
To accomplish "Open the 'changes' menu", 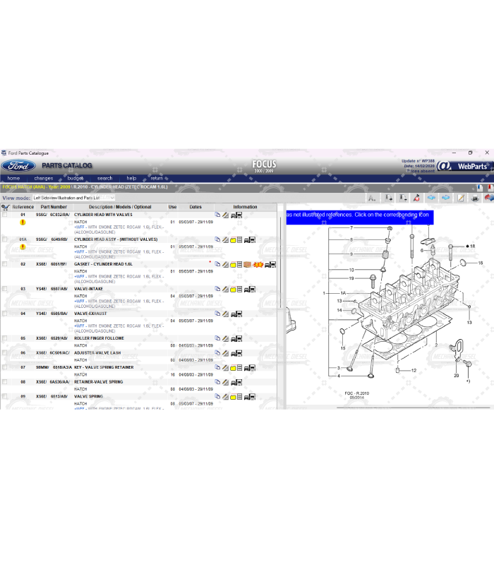I will [43, 179].
